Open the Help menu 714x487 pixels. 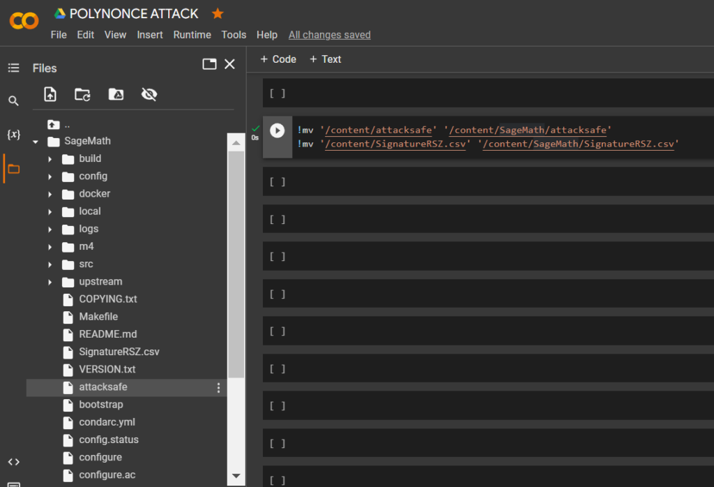pos(267,35)
